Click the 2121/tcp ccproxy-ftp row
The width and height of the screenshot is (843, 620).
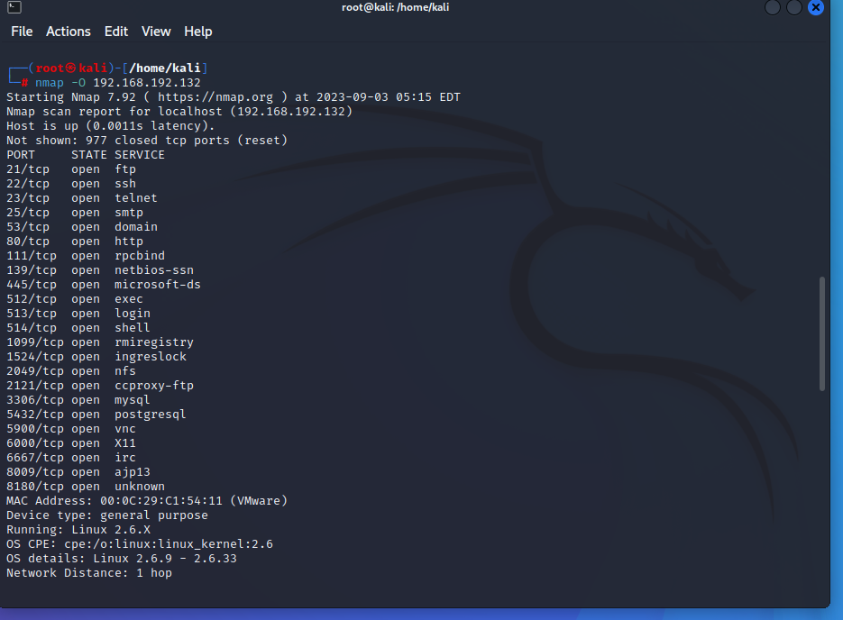100,386
